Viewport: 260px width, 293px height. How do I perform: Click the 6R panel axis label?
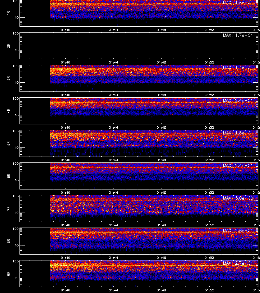[x=8, y=176]
